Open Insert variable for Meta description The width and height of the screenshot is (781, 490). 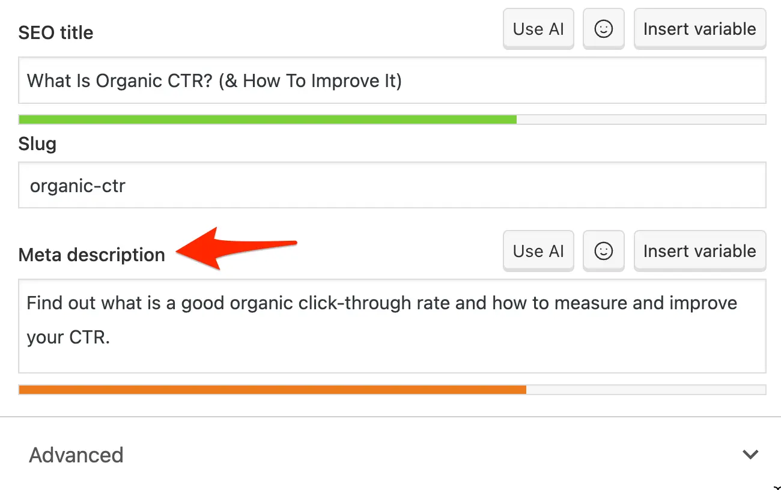[699, 251]
